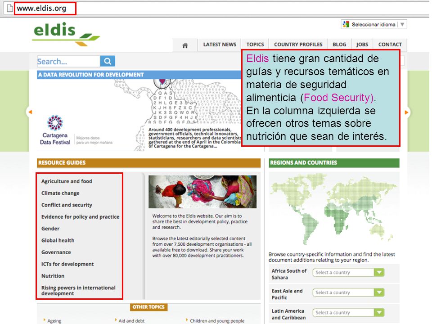Go to next slide with right orange arrow
Screen dimensions: 432x324
click(406, 112)
